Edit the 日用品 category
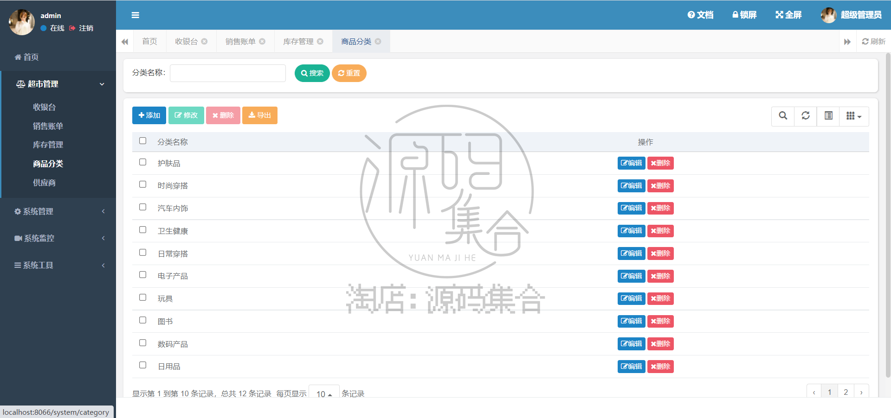Viewport: 891px width, 418px height. 632,367
